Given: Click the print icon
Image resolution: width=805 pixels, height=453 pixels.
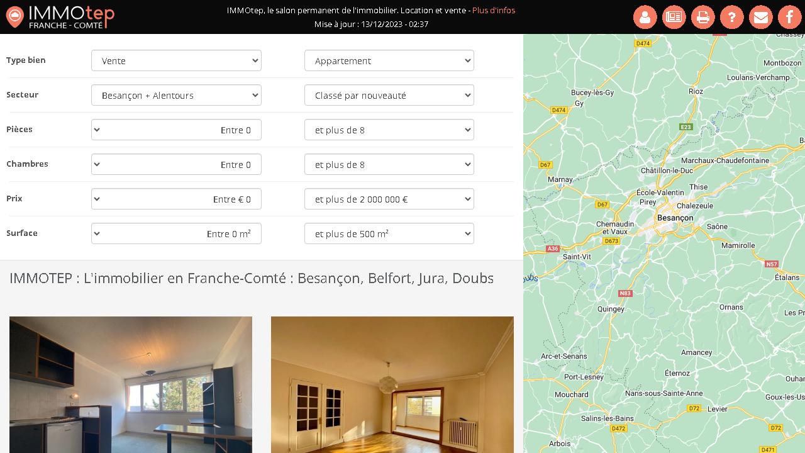Looking at the screenshot, I should pyautogui.click(x=703, y=17).
